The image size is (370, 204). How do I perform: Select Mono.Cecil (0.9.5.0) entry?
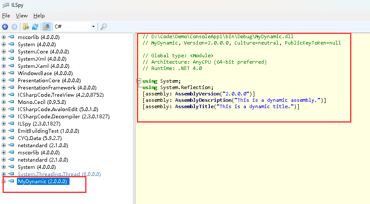click(42, 102)
